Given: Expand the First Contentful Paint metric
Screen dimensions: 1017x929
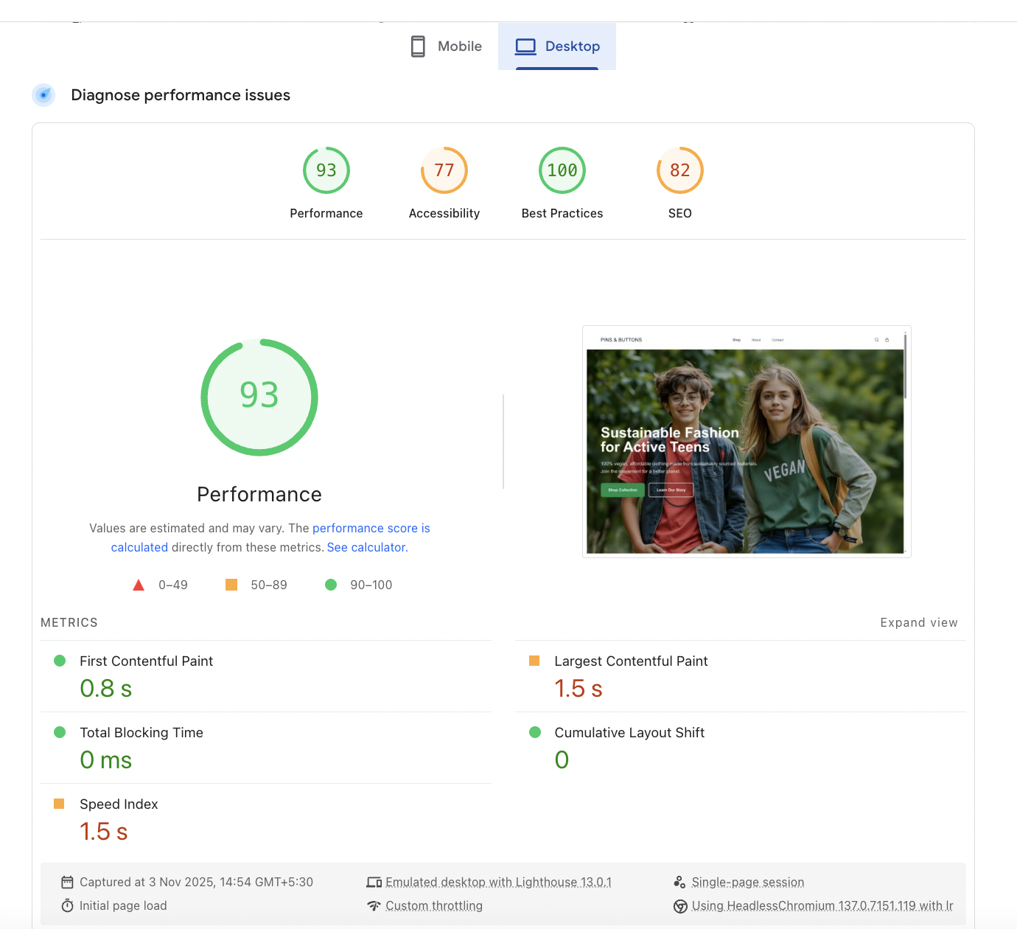Looking at the screenshot, I should (146, 661).
